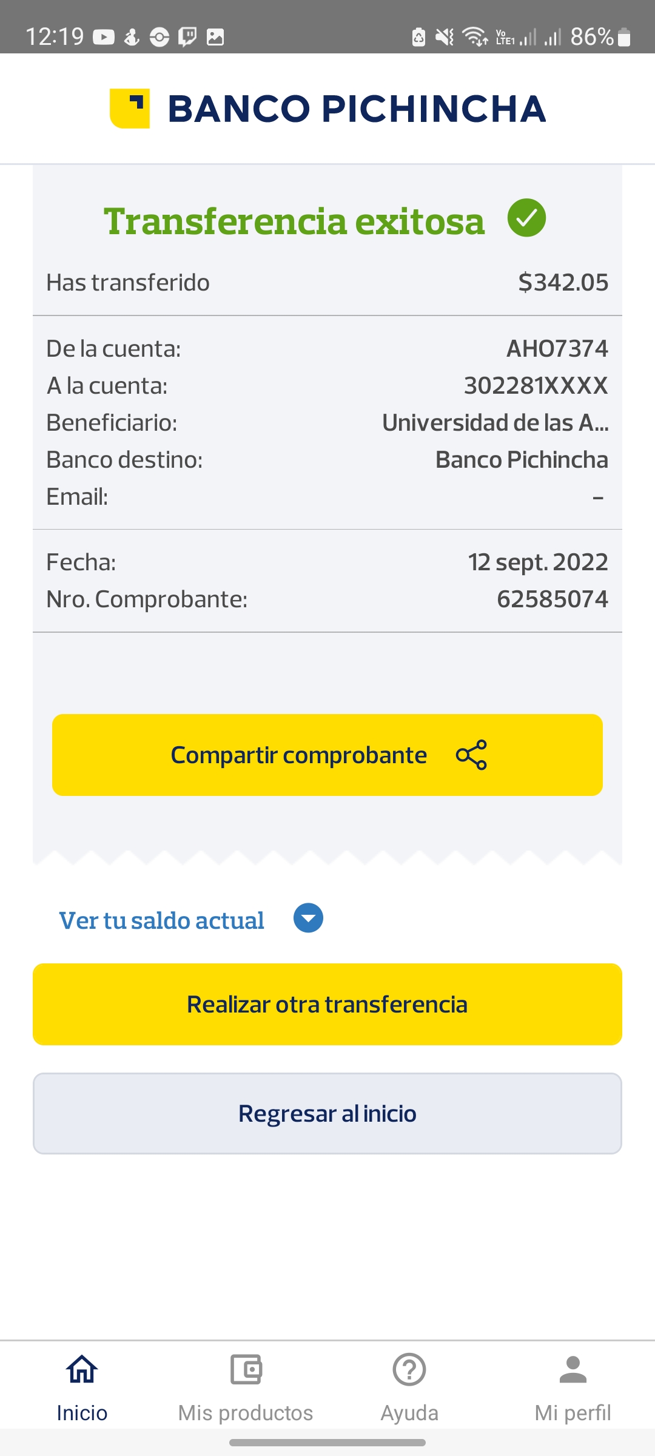The image size is (655, 1456).
Task: Tap the truncated Universidad de las A... beneficiary
Action: [495, 423]
